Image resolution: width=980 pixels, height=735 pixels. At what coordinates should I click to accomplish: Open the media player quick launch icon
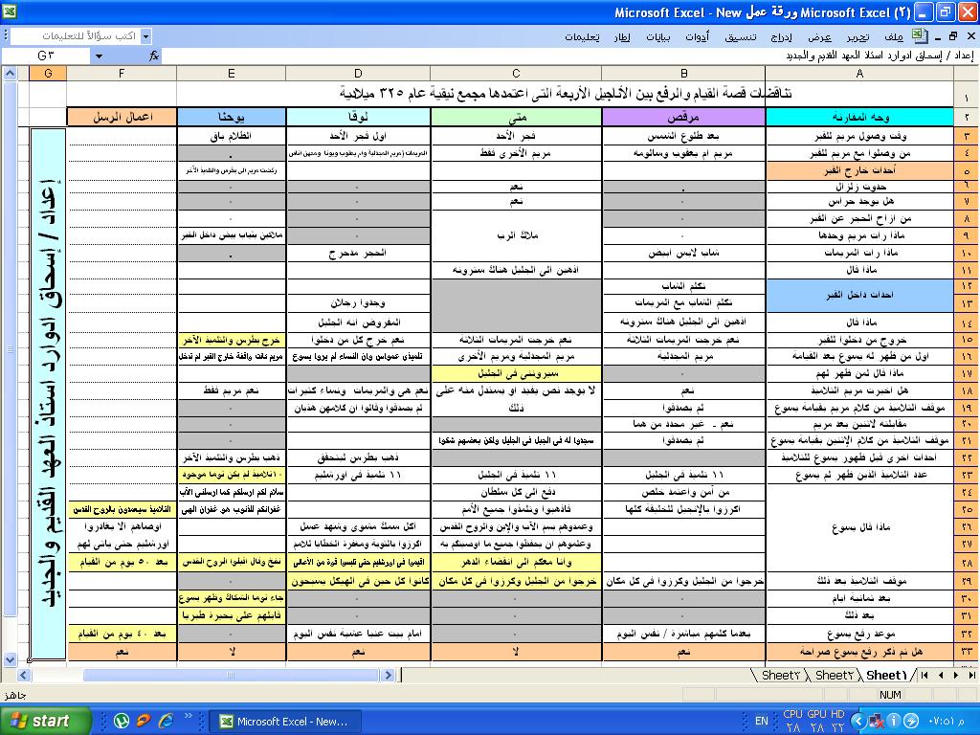[x=144, y=721]
